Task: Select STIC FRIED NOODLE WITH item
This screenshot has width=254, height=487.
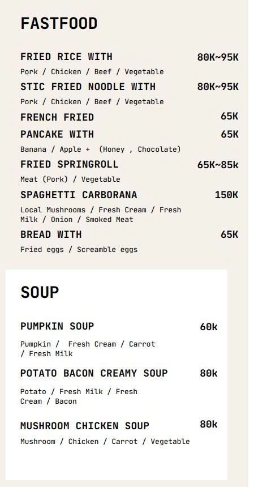Action: (x=88, y=87)
